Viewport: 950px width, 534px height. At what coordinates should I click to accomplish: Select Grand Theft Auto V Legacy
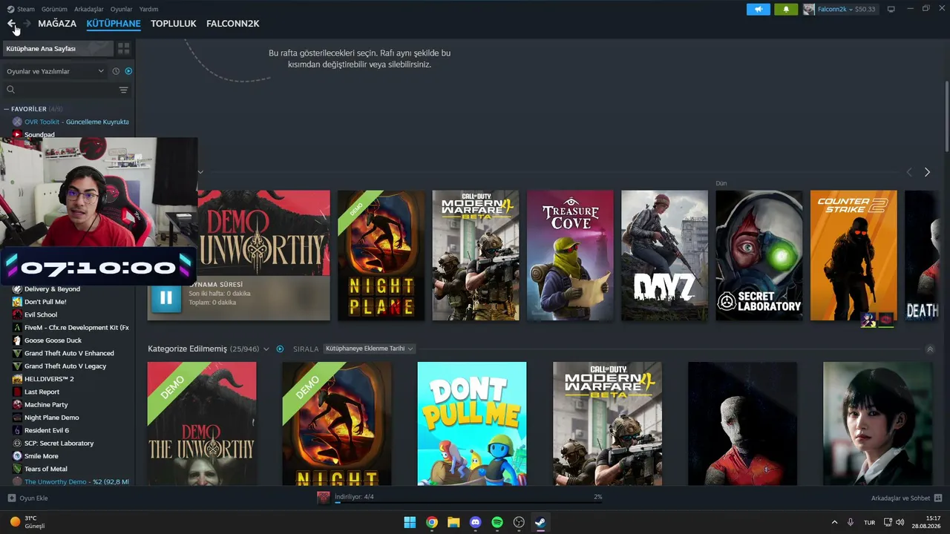click(65, 366)
